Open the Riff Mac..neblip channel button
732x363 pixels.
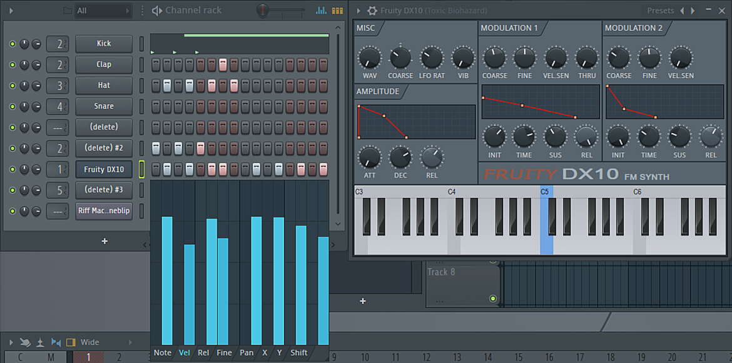pyautogui.click(x=104, y=212)
